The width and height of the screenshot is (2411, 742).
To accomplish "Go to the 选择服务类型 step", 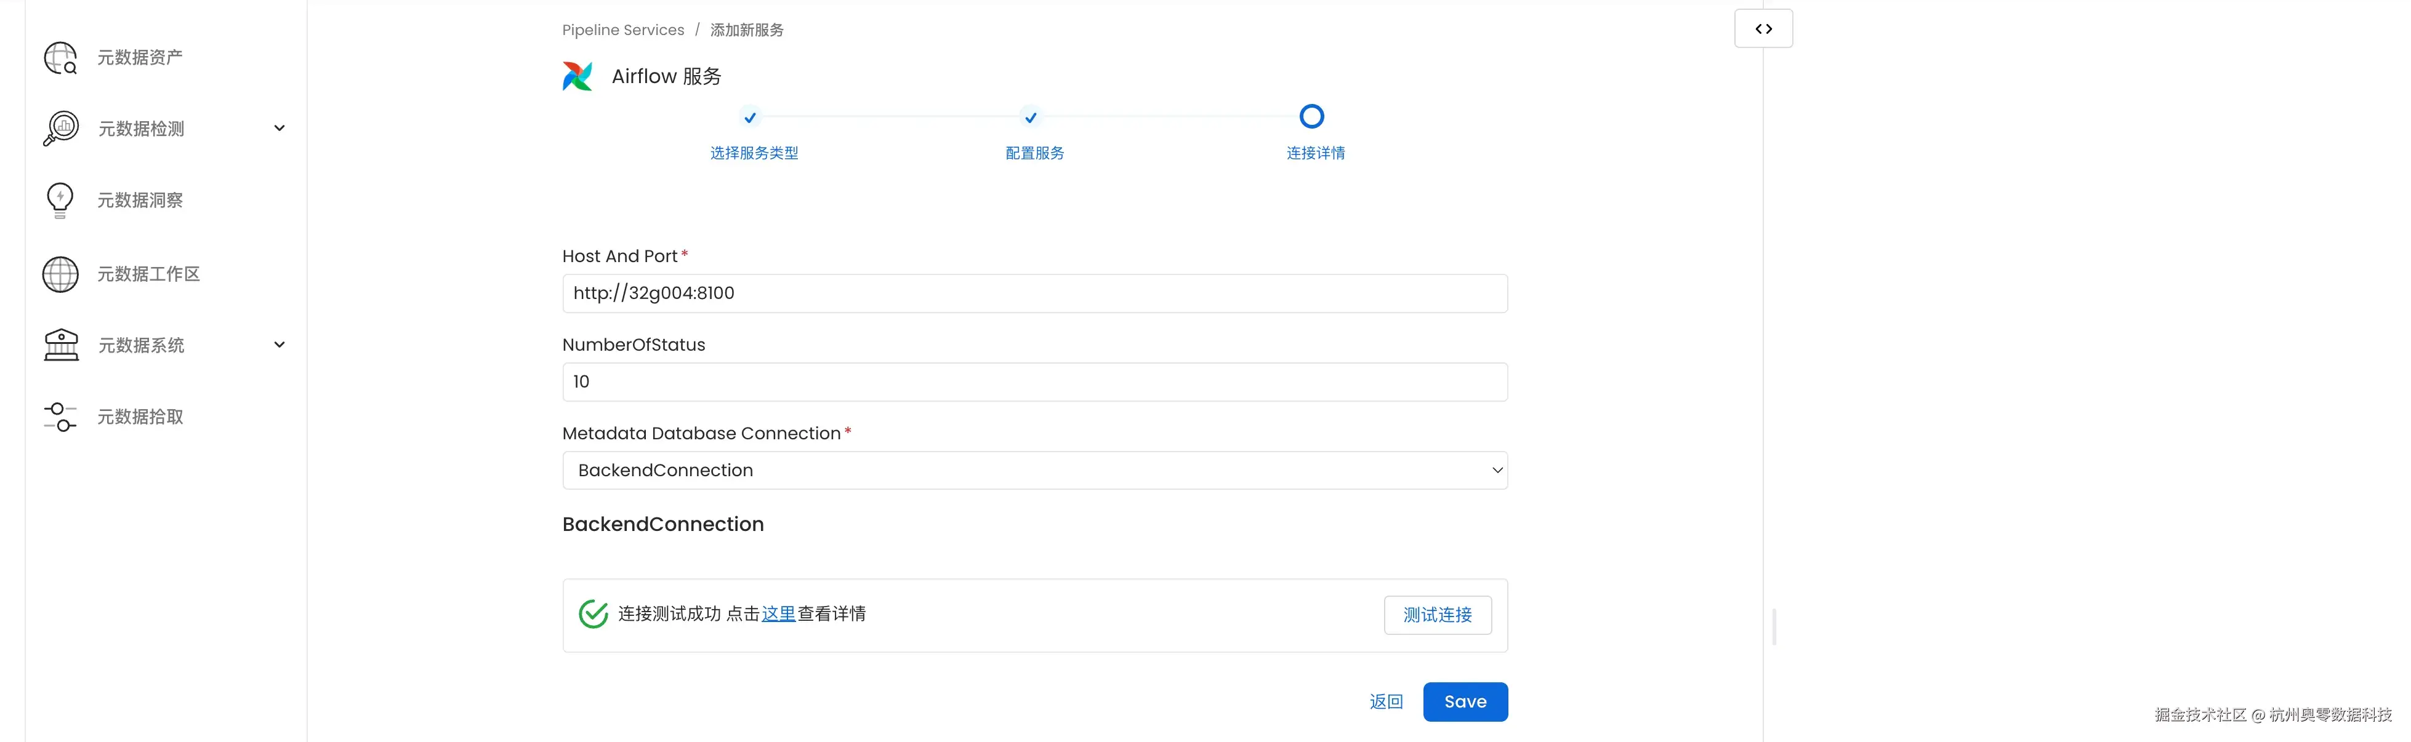I will tap(754, 153).
